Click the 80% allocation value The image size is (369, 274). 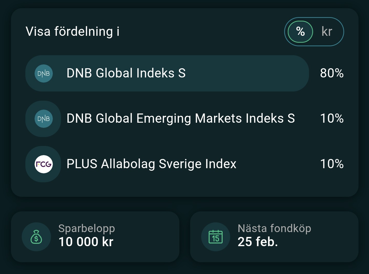click(x=332, y=73)
